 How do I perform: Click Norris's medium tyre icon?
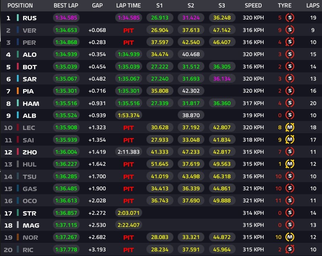290,237
